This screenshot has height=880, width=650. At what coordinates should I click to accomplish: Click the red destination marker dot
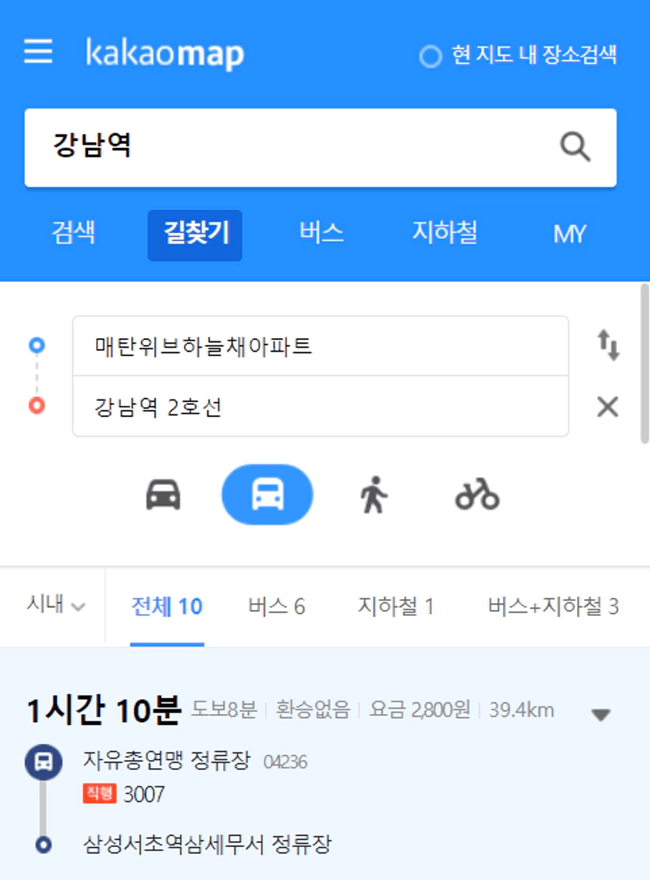pos(37,405)
